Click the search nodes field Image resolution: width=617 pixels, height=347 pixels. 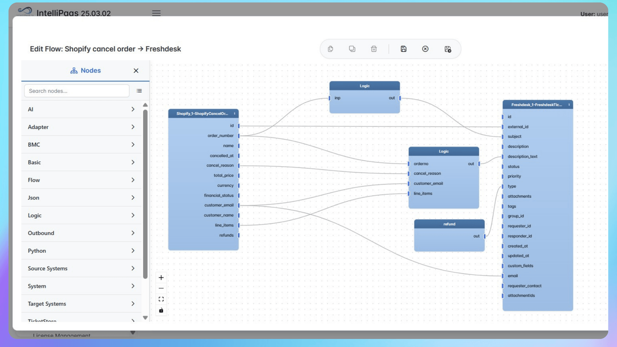coord(77,91)
